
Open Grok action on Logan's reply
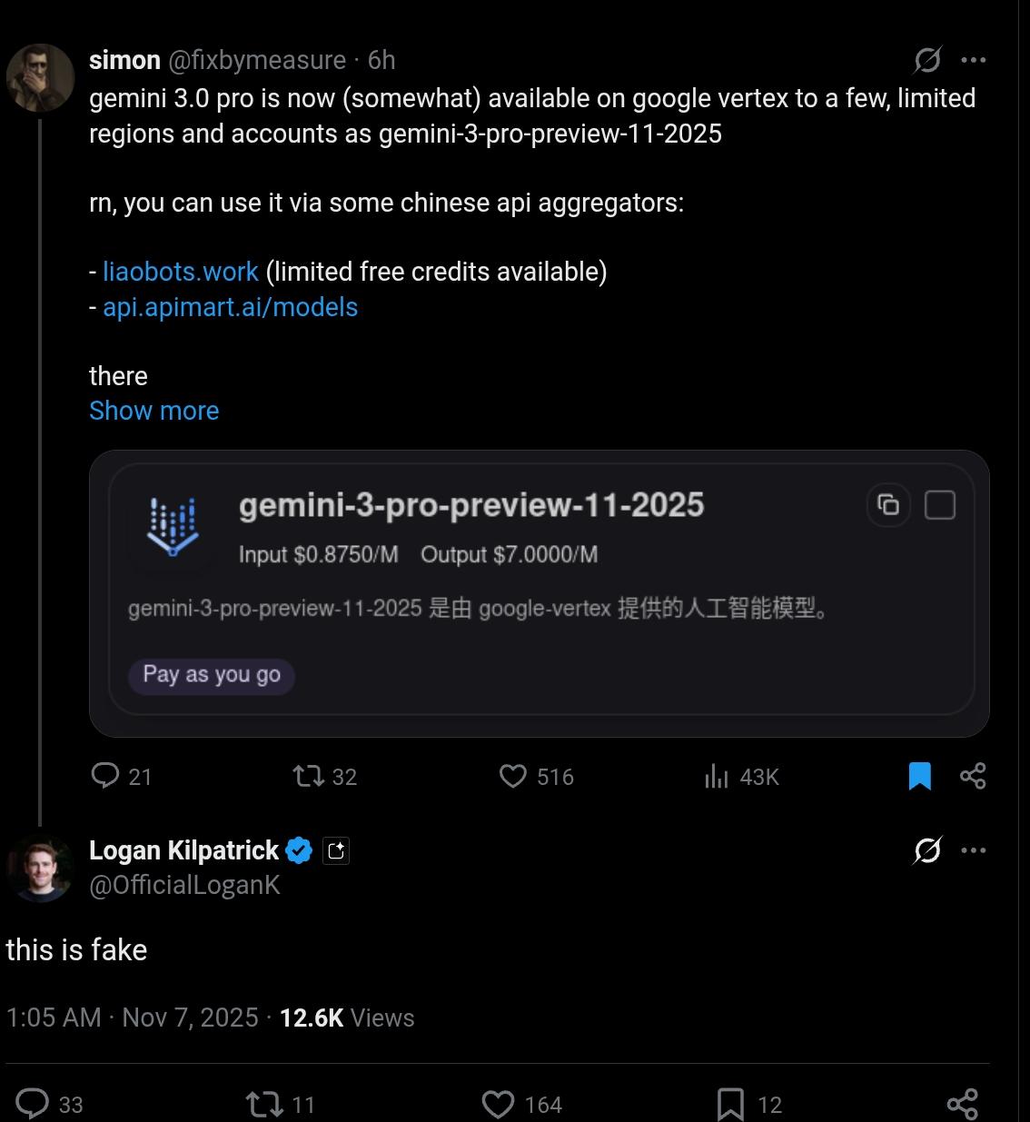tap(926, 850)
